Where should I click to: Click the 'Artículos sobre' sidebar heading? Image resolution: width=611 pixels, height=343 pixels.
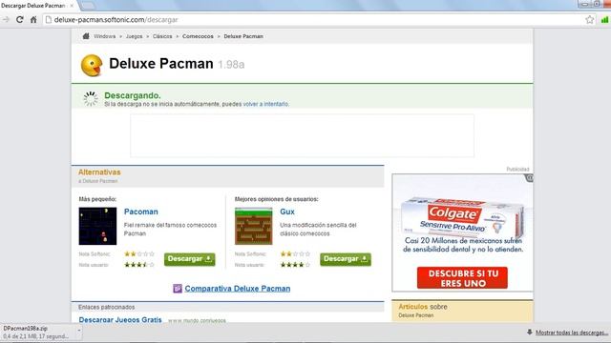tap(423, 307)
